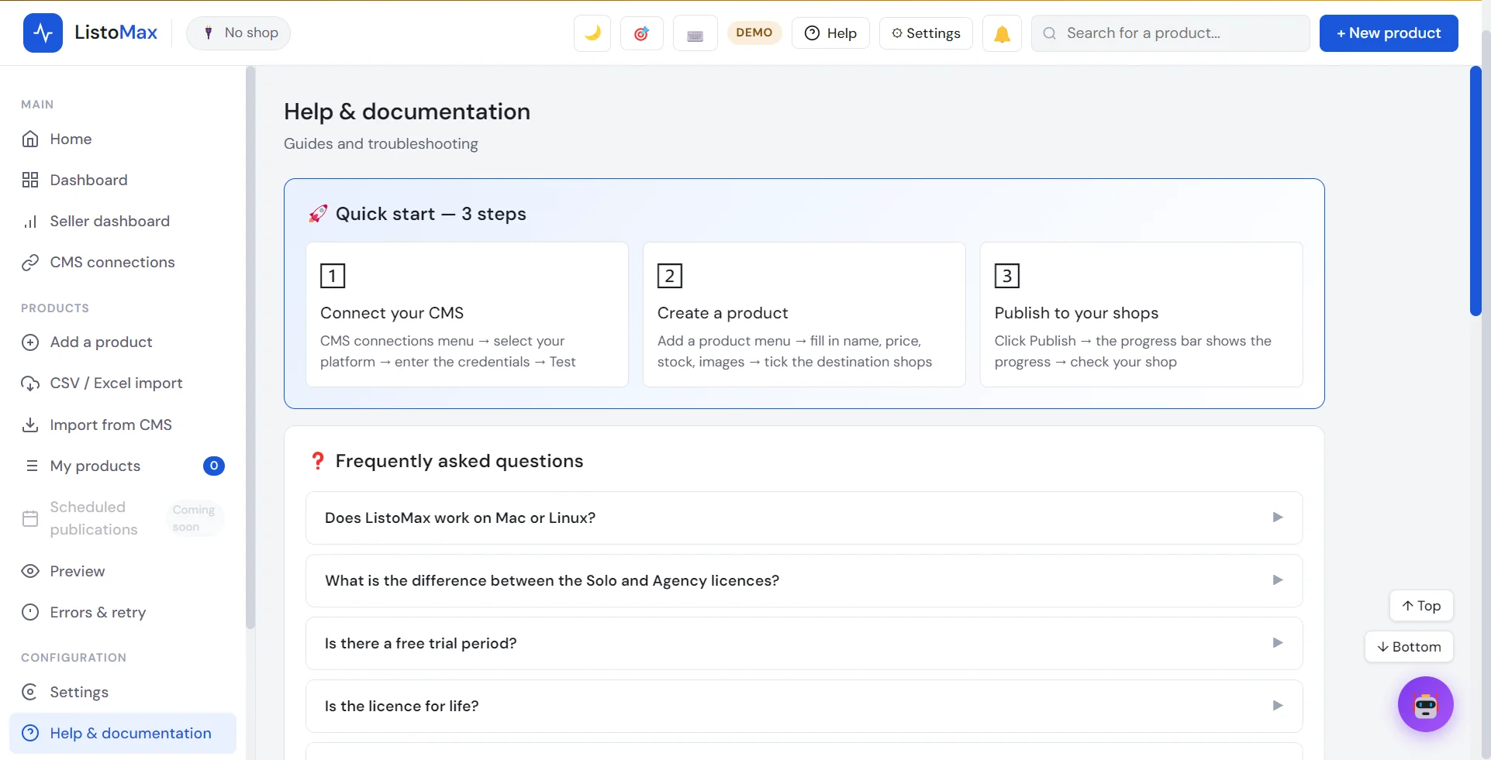Open CMS connections page

123,262
